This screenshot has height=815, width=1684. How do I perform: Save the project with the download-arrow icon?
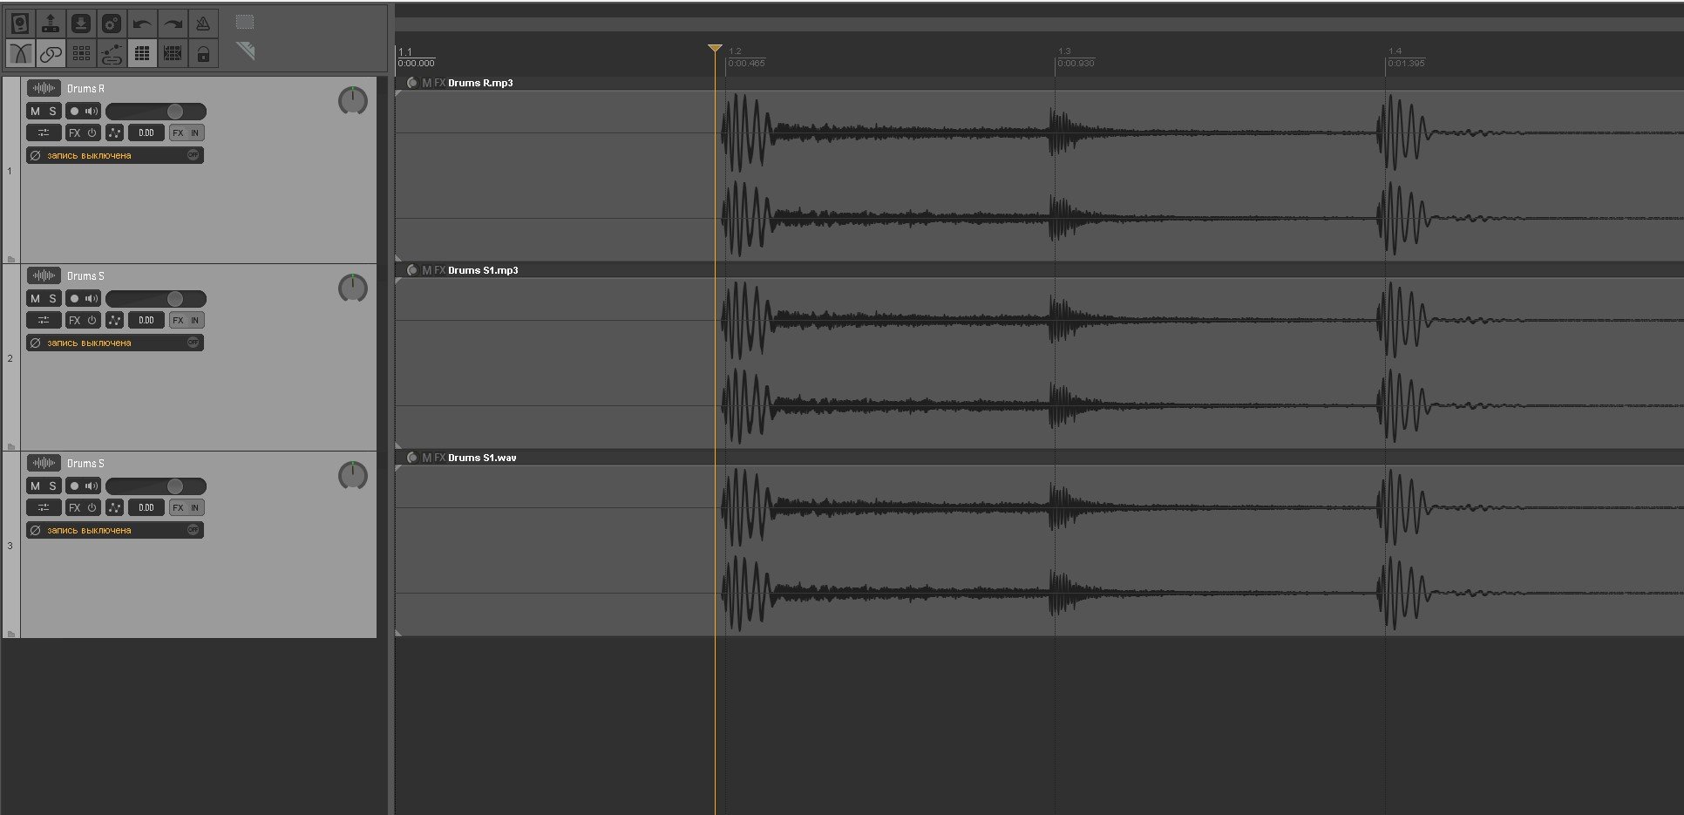click(x=81, y=23)
